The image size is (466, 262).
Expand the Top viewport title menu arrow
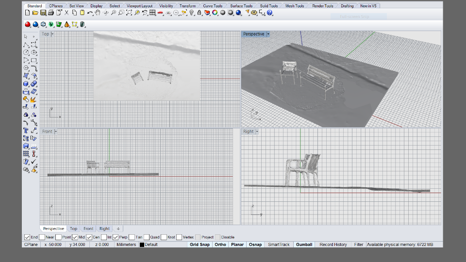point(52,34)
